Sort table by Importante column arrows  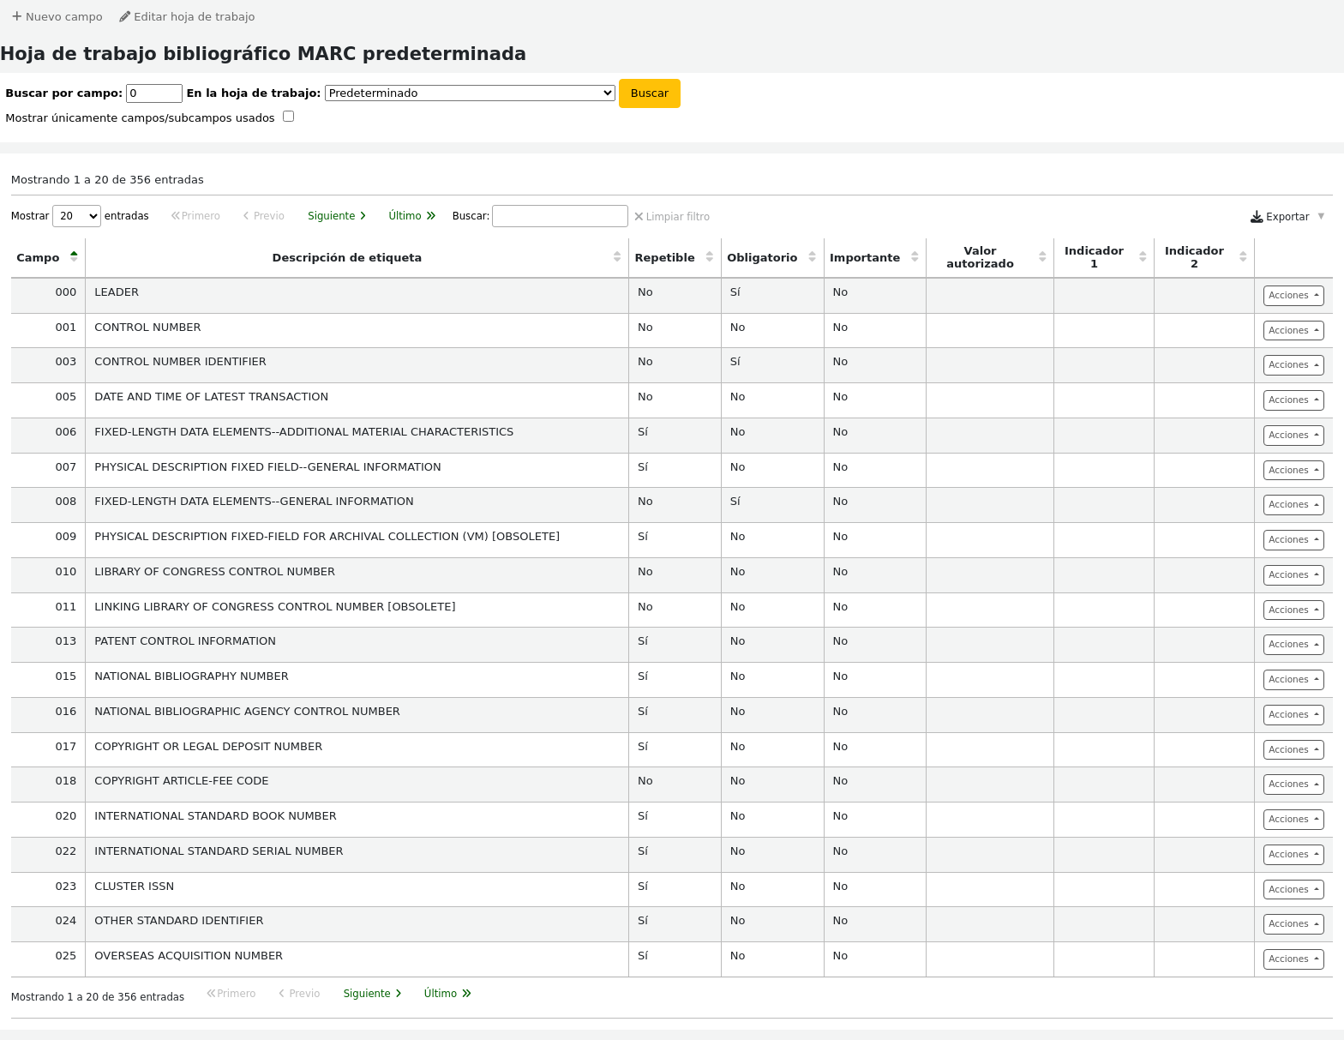click(915, 257)
